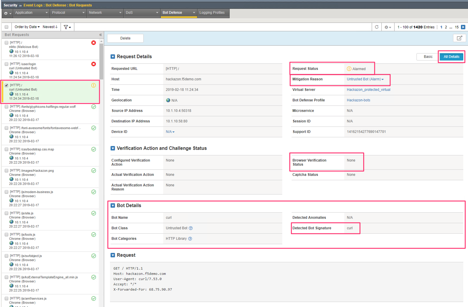Click legal status icon on amf/services.js request

click(x=94, y=299)
